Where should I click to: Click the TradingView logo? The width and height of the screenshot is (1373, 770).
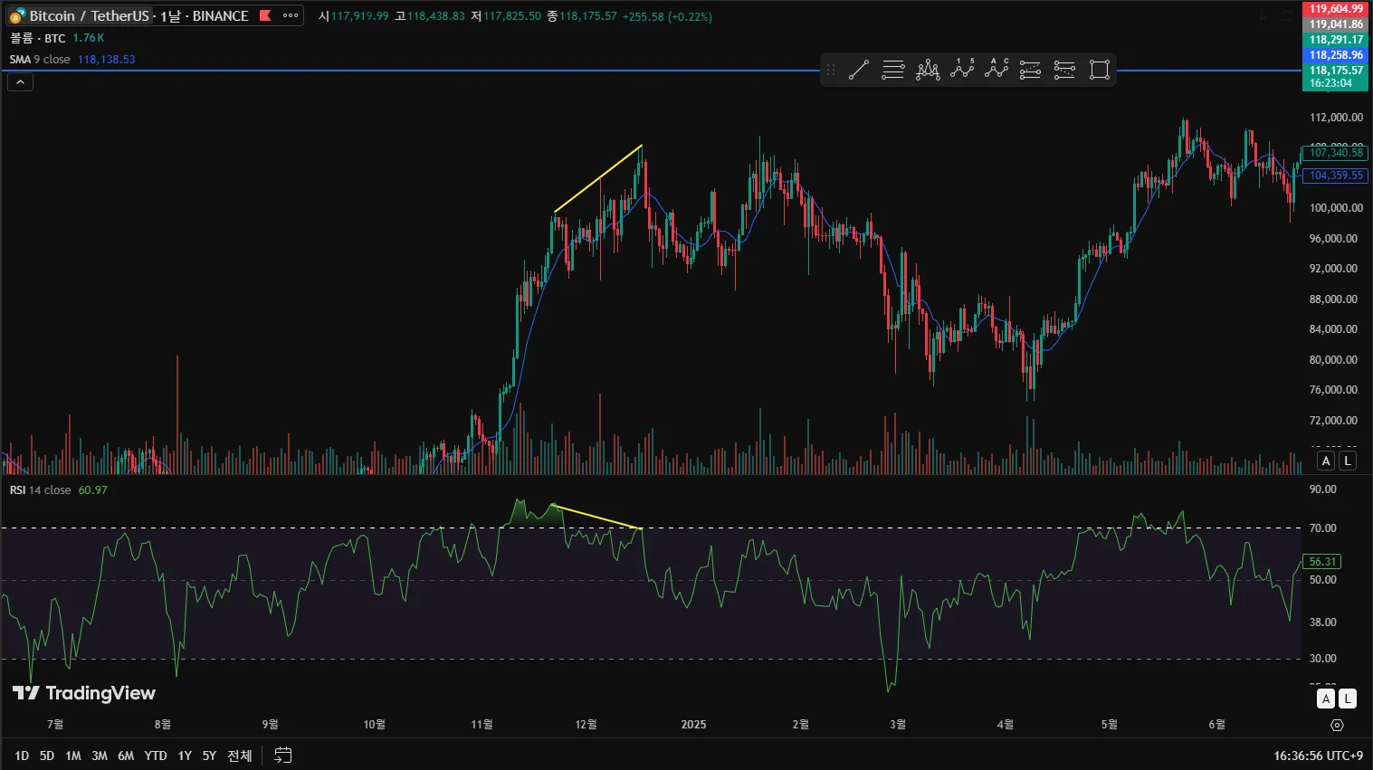(84, 693)
